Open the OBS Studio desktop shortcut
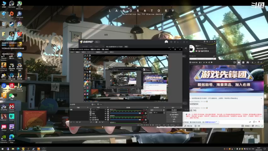 pyautogui.click(x=12, y=4)
